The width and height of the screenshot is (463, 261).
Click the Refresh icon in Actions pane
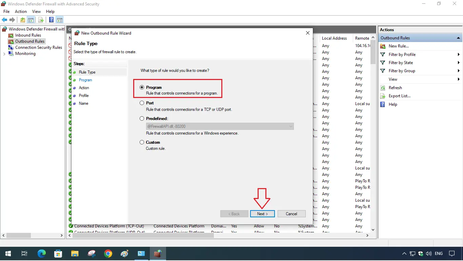point(383,87)
